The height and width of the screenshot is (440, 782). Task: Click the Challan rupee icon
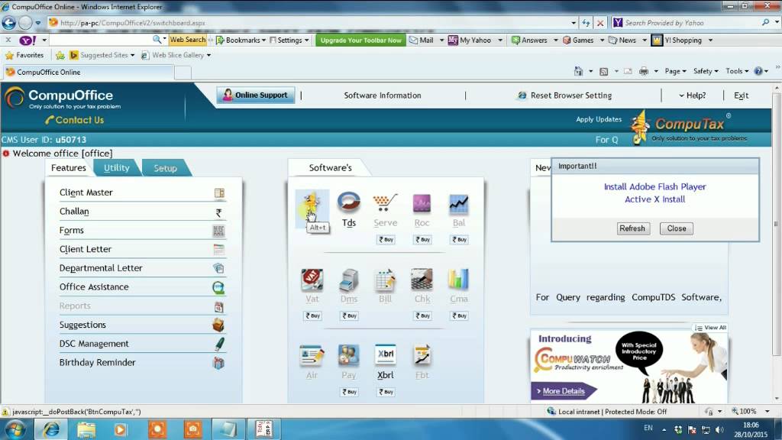[218, 212]
